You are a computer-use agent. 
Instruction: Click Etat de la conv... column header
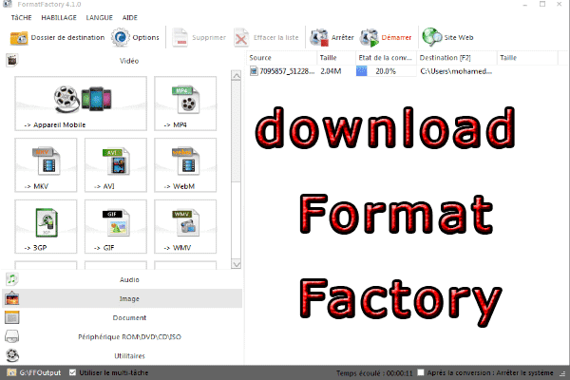pos(386,57)
